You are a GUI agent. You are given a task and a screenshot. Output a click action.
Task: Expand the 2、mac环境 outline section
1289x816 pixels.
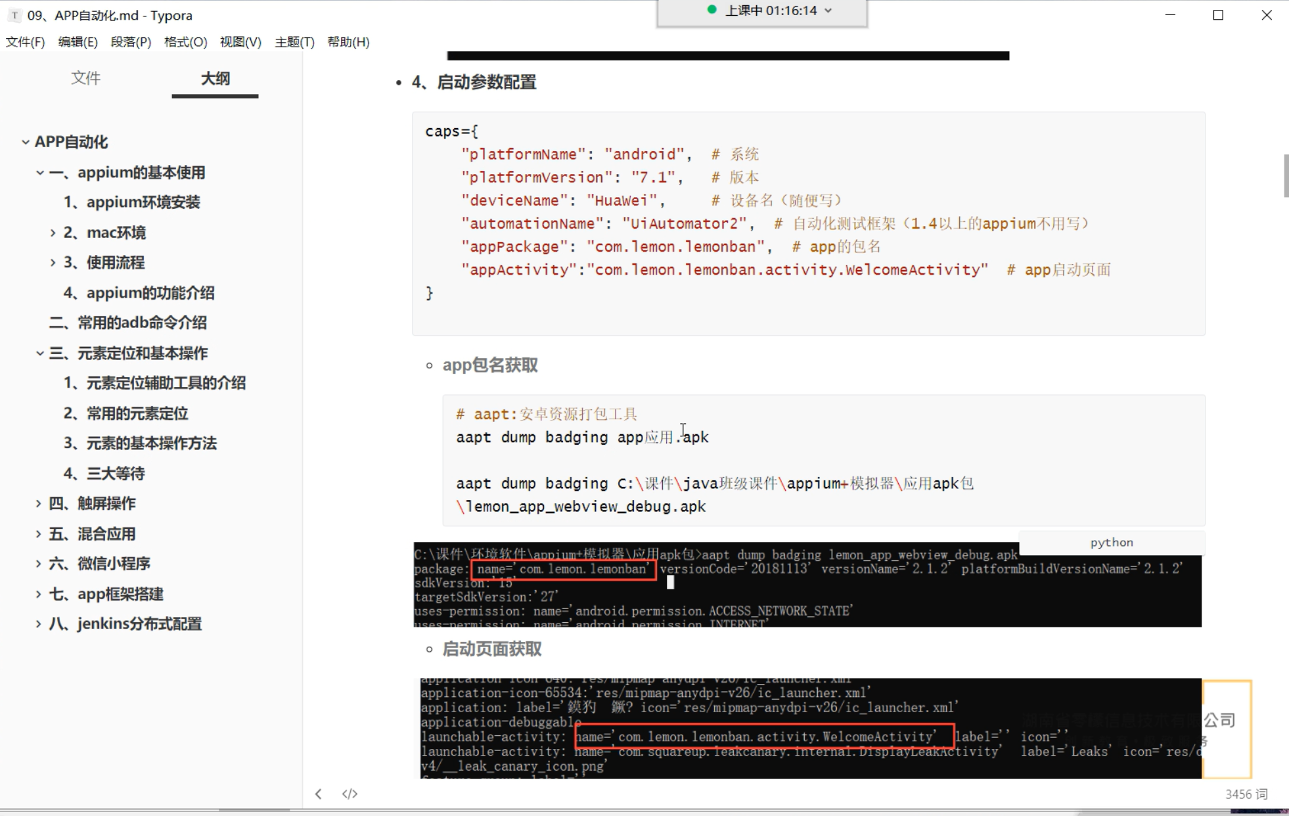(53, 233)
